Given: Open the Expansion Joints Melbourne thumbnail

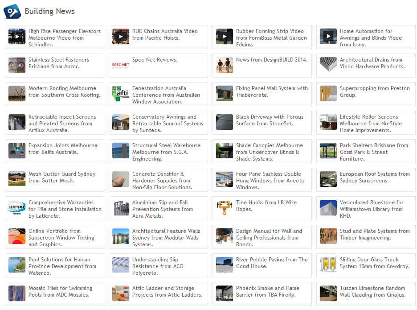Looking at the screenshot, I should pyautogui.click(x=17, y=150).
